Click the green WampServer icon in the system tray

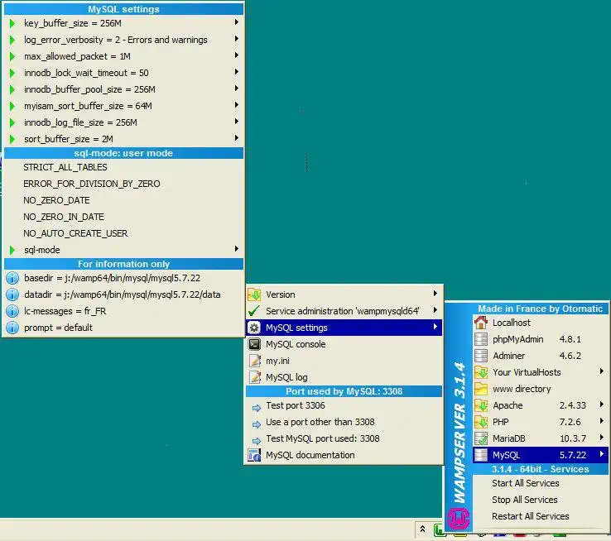(440, 529)
